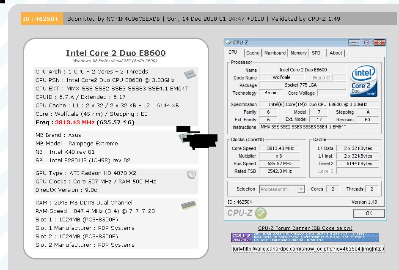399x270 pixels.
Task: Switch to the Cache tab
Action: click(253, 53)
